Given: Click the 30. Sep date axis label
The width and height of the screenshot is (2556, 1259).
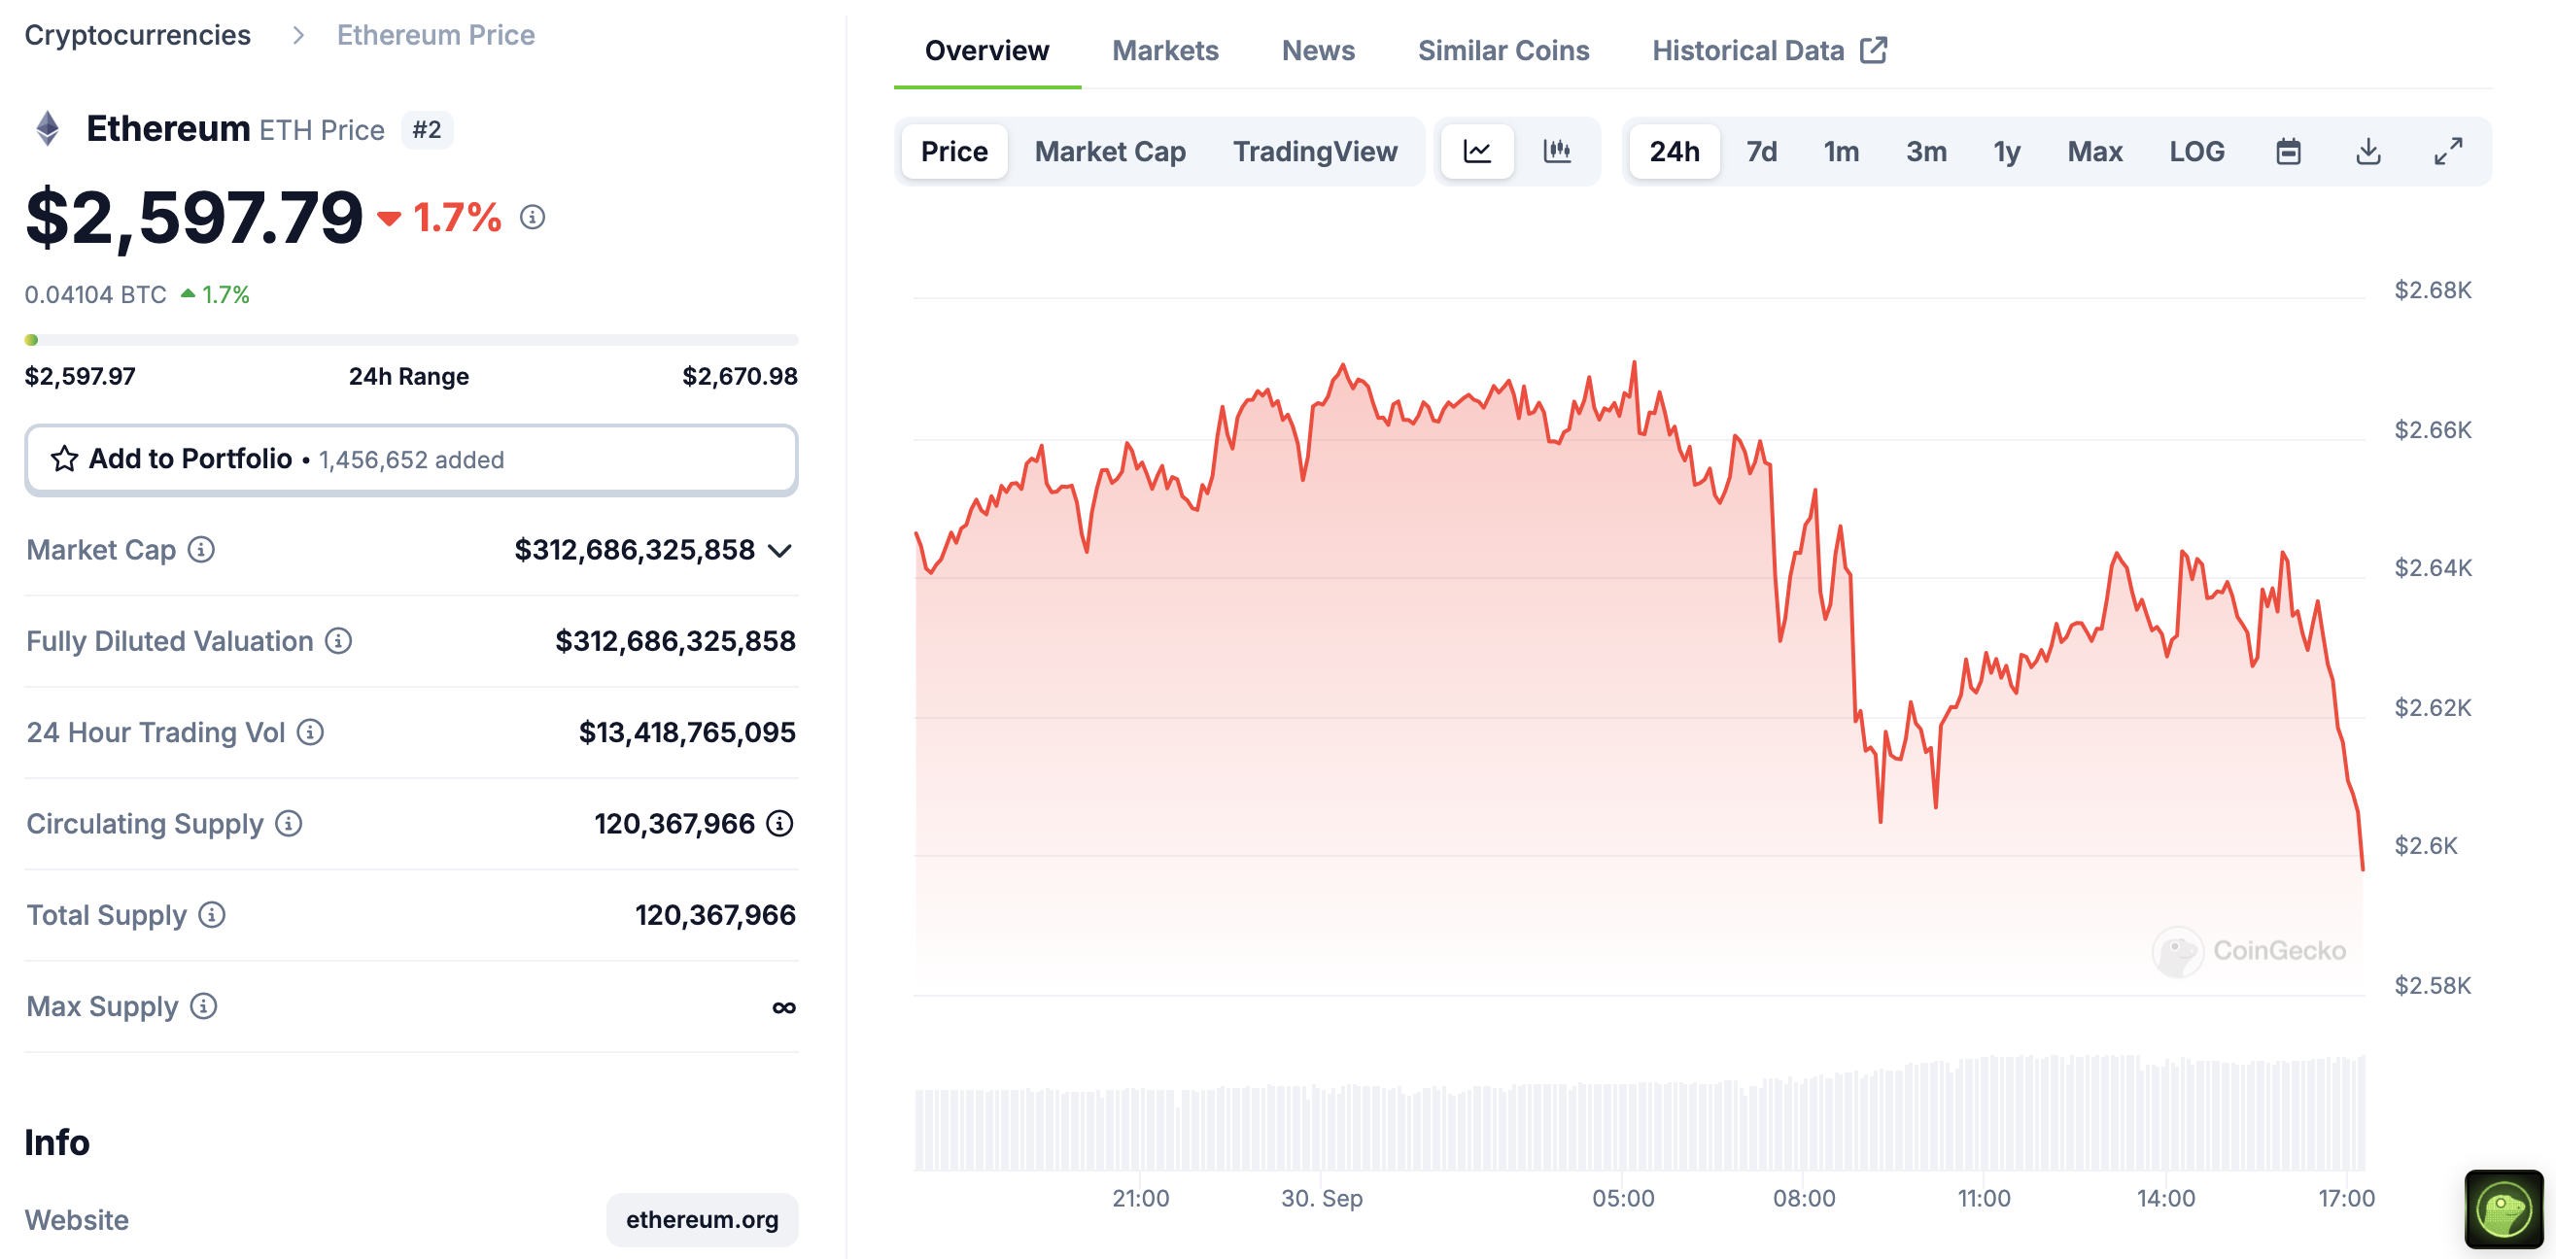Looking at the screenshot, I should [1322, 1199].
